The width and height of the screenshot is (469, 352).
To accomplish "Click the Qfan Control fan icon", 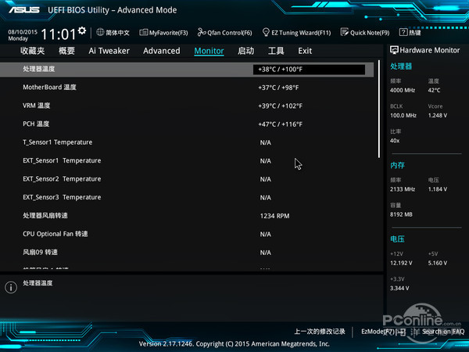I will [202, 32].
